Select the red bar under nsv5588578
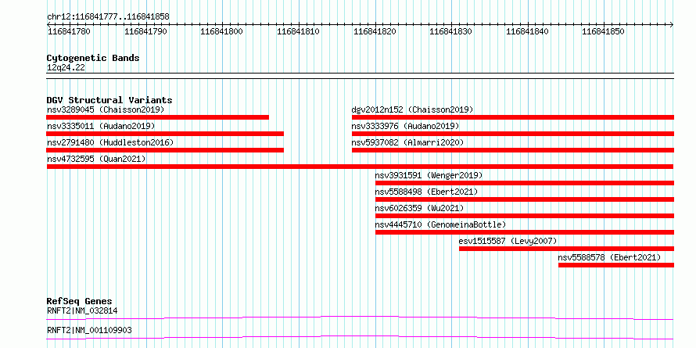Screen dimensions: 696x348 (x=616, y=265)
